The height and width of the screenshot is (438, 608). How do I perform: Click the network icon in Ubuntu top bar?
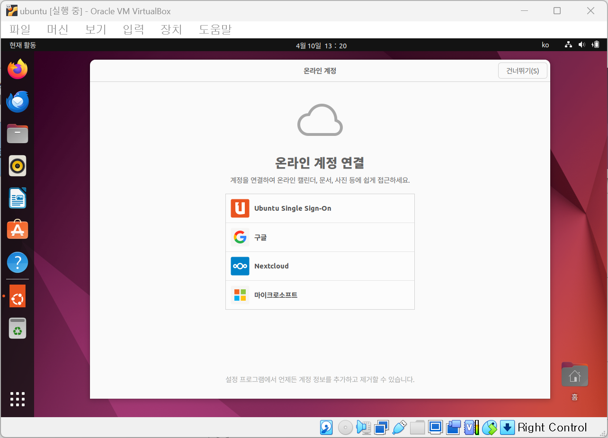(568, 45)
